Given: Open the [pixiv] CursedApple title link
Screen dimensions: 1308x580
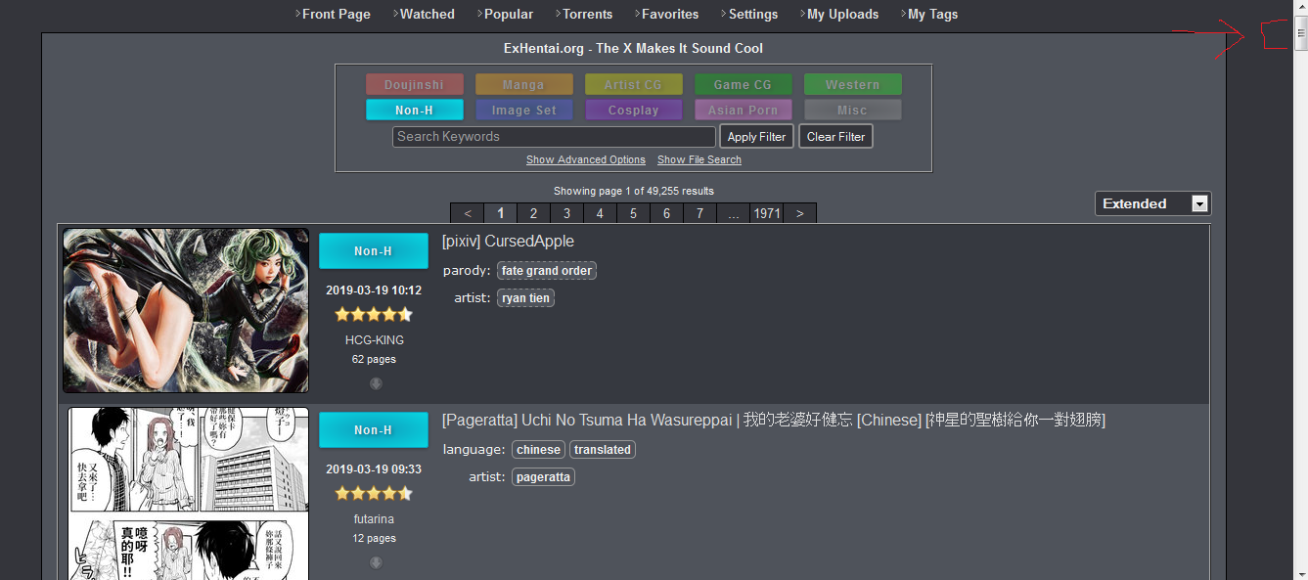Looking at the screenshot, I should coord(508,242).
